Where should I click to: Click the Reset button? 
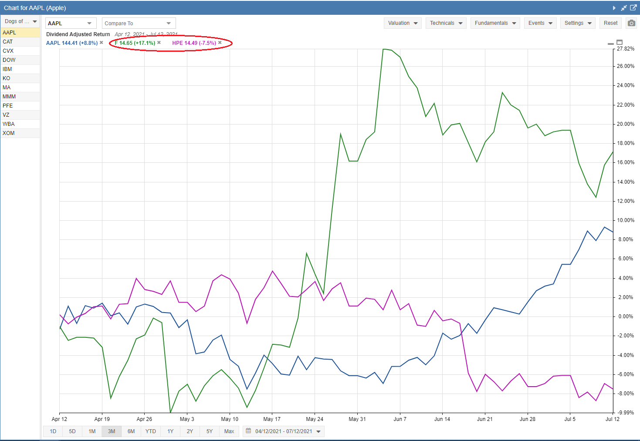click(x=610, y=23)
